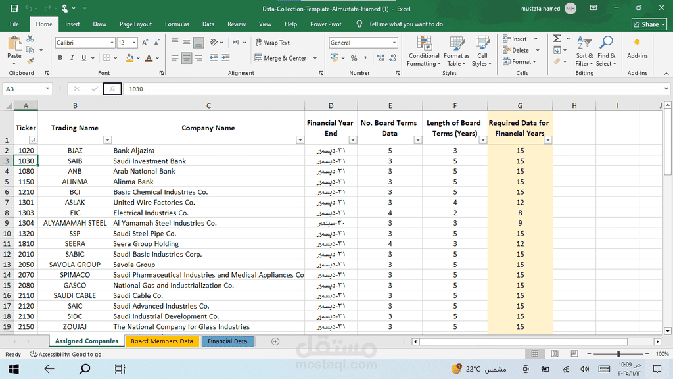
Task: Add a new sheet with plus icon
Action: pyautogui.click(x=275, y=341)
